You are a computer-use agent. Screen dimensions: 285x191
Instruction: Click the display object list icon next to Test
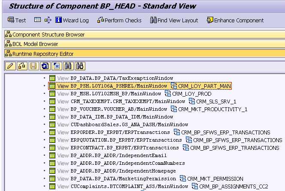click(37, 20)
